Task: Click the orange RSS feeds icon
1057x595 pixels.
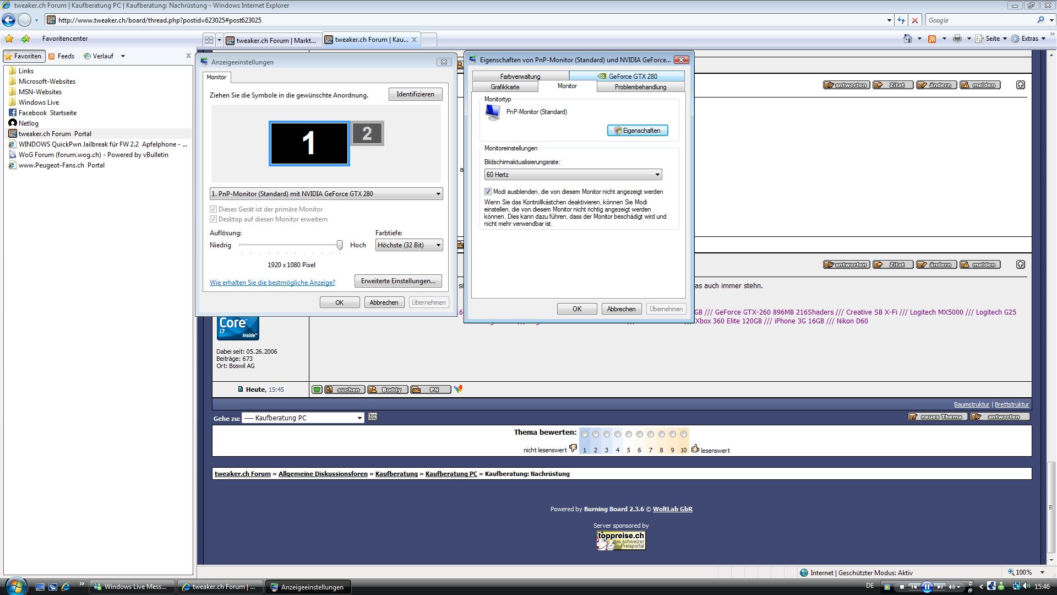Action: pyautogui.click(x=932, y=39)
